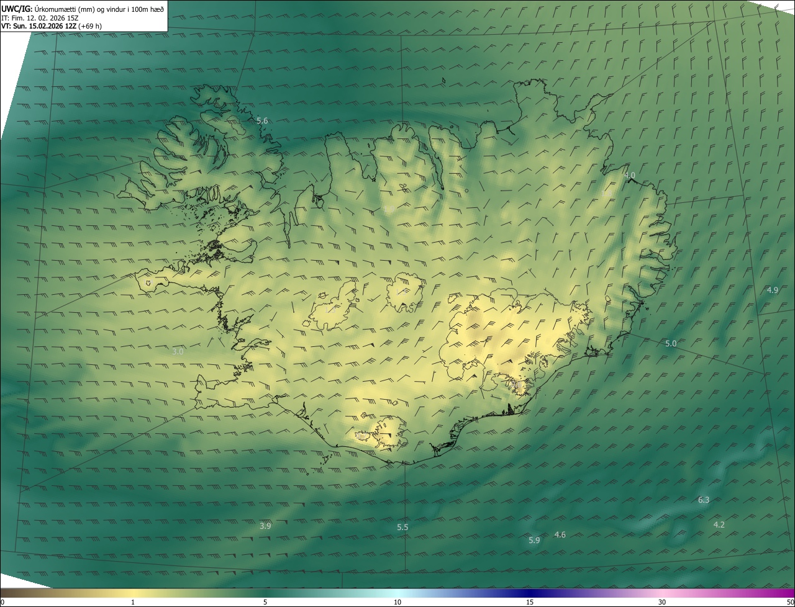Select the 'IT: Fim. 12. 02. 2026 15Z' line

click(x=40, y=18)
